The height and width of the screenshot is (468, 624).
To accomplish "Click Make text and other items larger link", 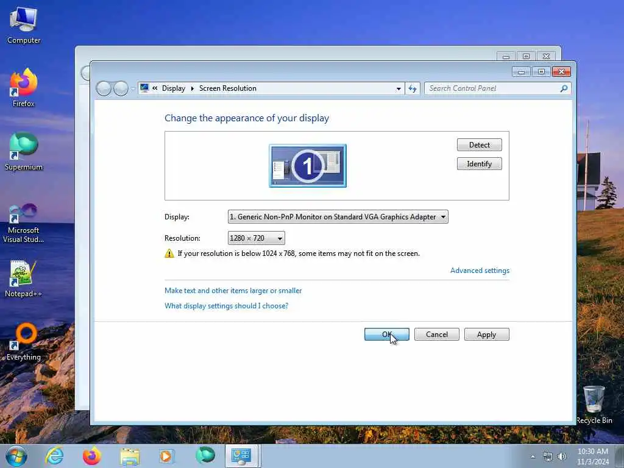I will tap(233, 291).
